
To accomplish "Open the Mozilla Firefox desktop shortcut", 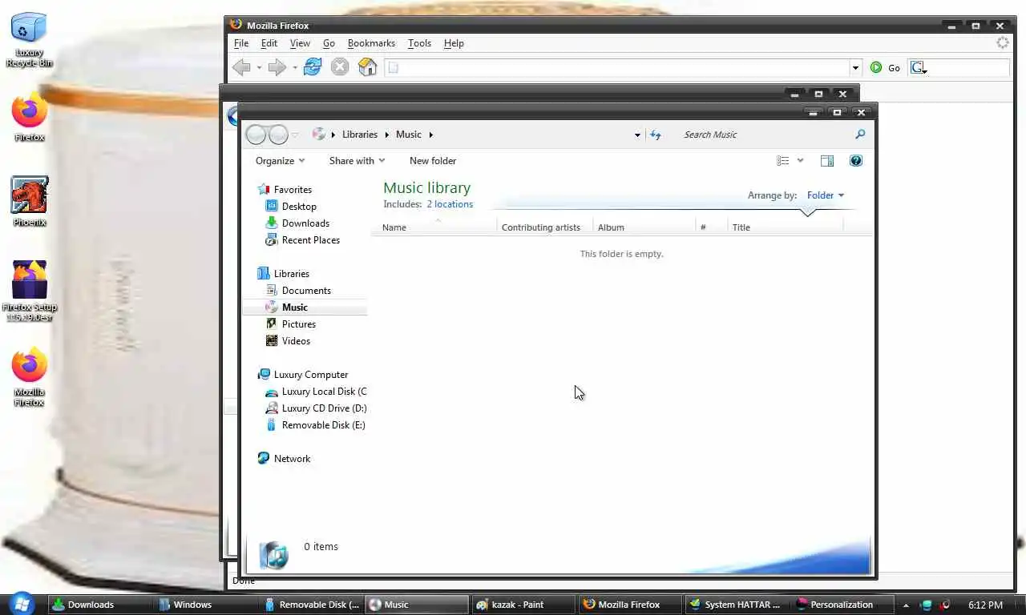I will click(x=29, y=376).
